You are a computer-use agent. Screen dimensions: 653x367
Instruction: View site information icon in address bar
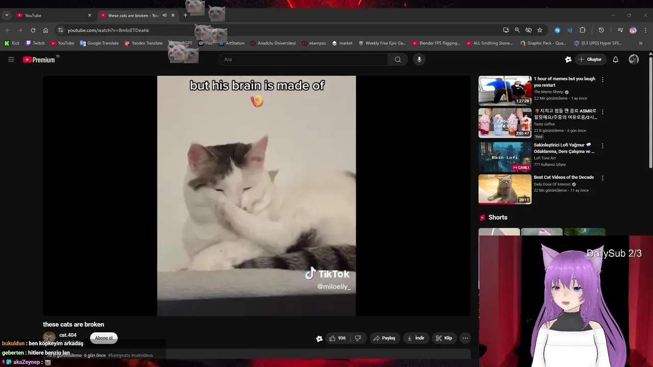[x=61, y=30]
